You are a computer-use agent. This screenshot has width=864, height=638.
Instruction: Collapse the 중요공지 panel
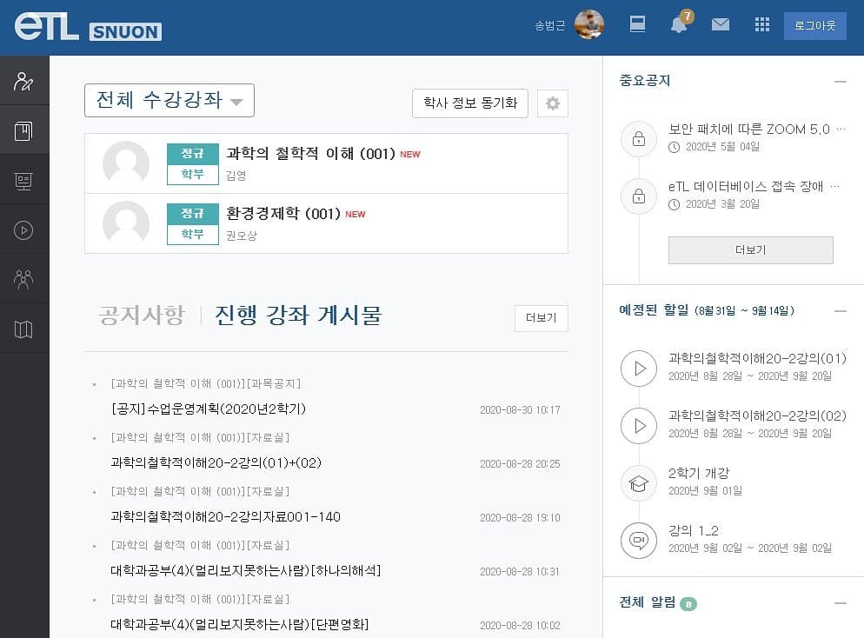[x=840, y=82]
